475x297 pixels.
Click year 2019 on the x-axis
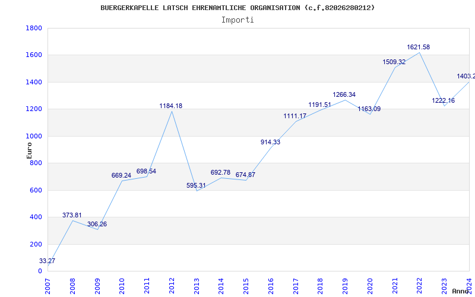click(x=346, y=286)
